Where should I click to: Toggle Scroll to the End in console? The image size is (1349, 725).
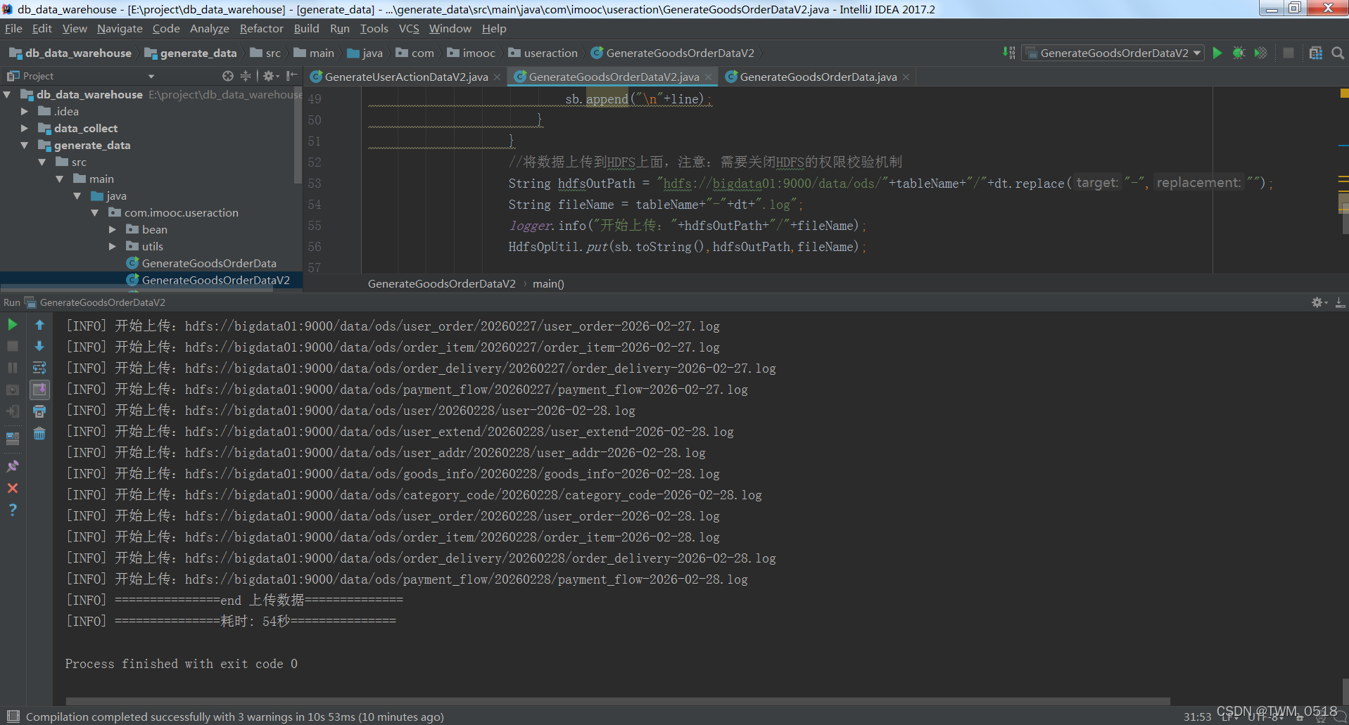click(x=39, y=390)
